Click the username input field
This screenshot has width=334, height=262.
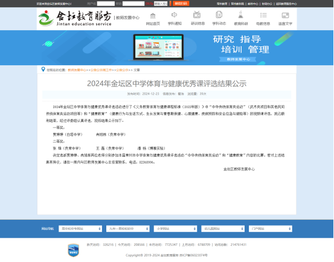[x=106, y=4]
